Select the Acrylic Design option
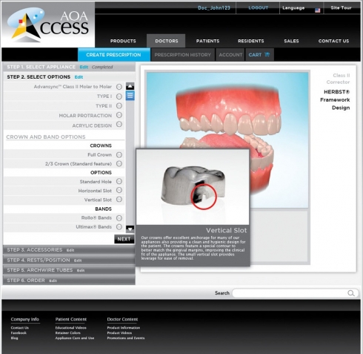 pos(119,125)
